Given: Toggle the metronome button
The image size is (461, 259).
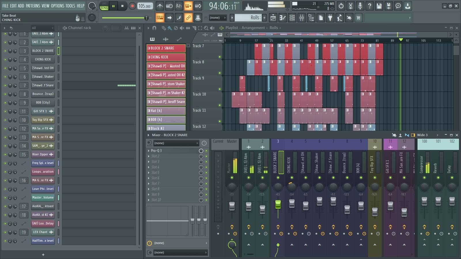Looking at the screenshot, I should point(160,6).
